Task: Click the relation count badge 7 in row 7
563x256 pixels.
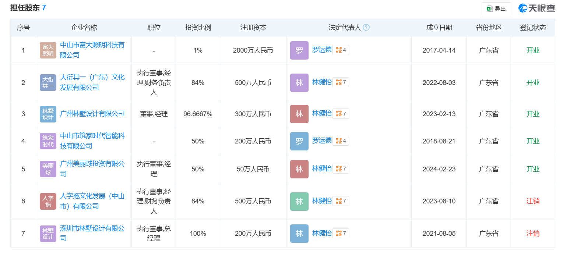Action: 341,233
